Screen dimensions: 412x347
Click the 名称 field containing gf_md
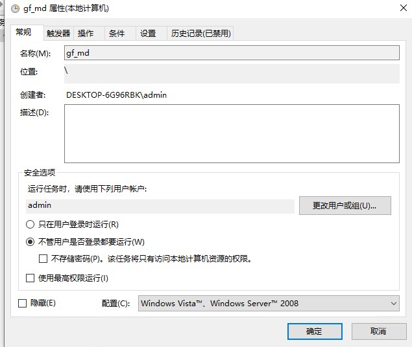coord(231,53)
